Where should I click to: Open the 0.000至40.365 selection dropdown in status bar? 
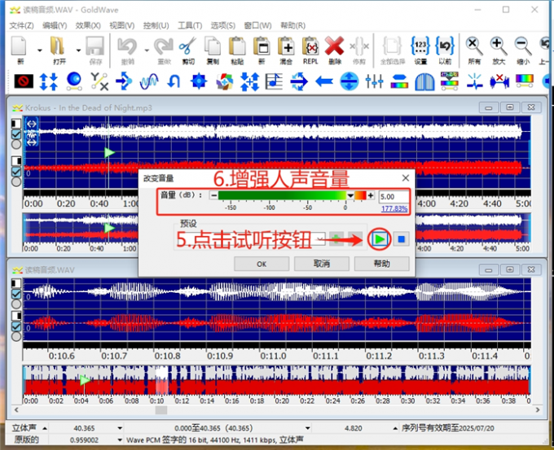tap(307, 429)
